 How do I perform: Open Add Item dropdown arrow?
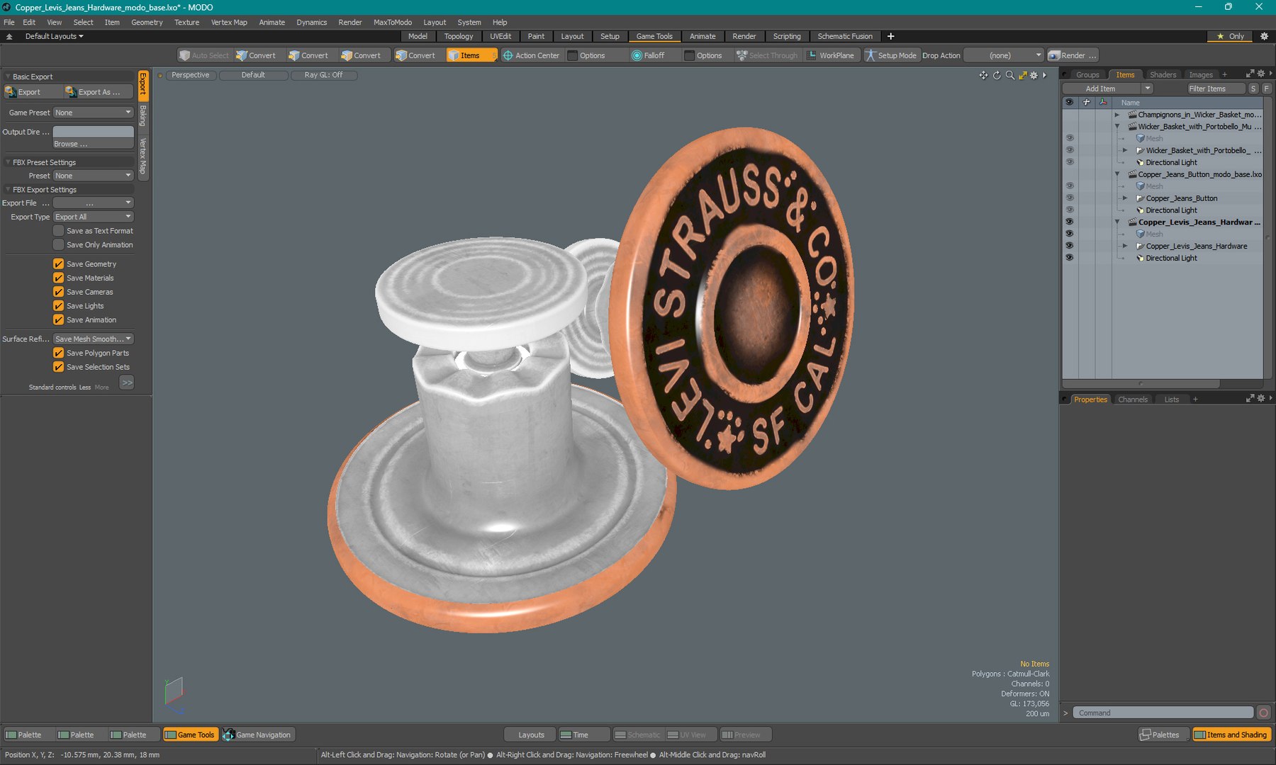pos(1147,89)
